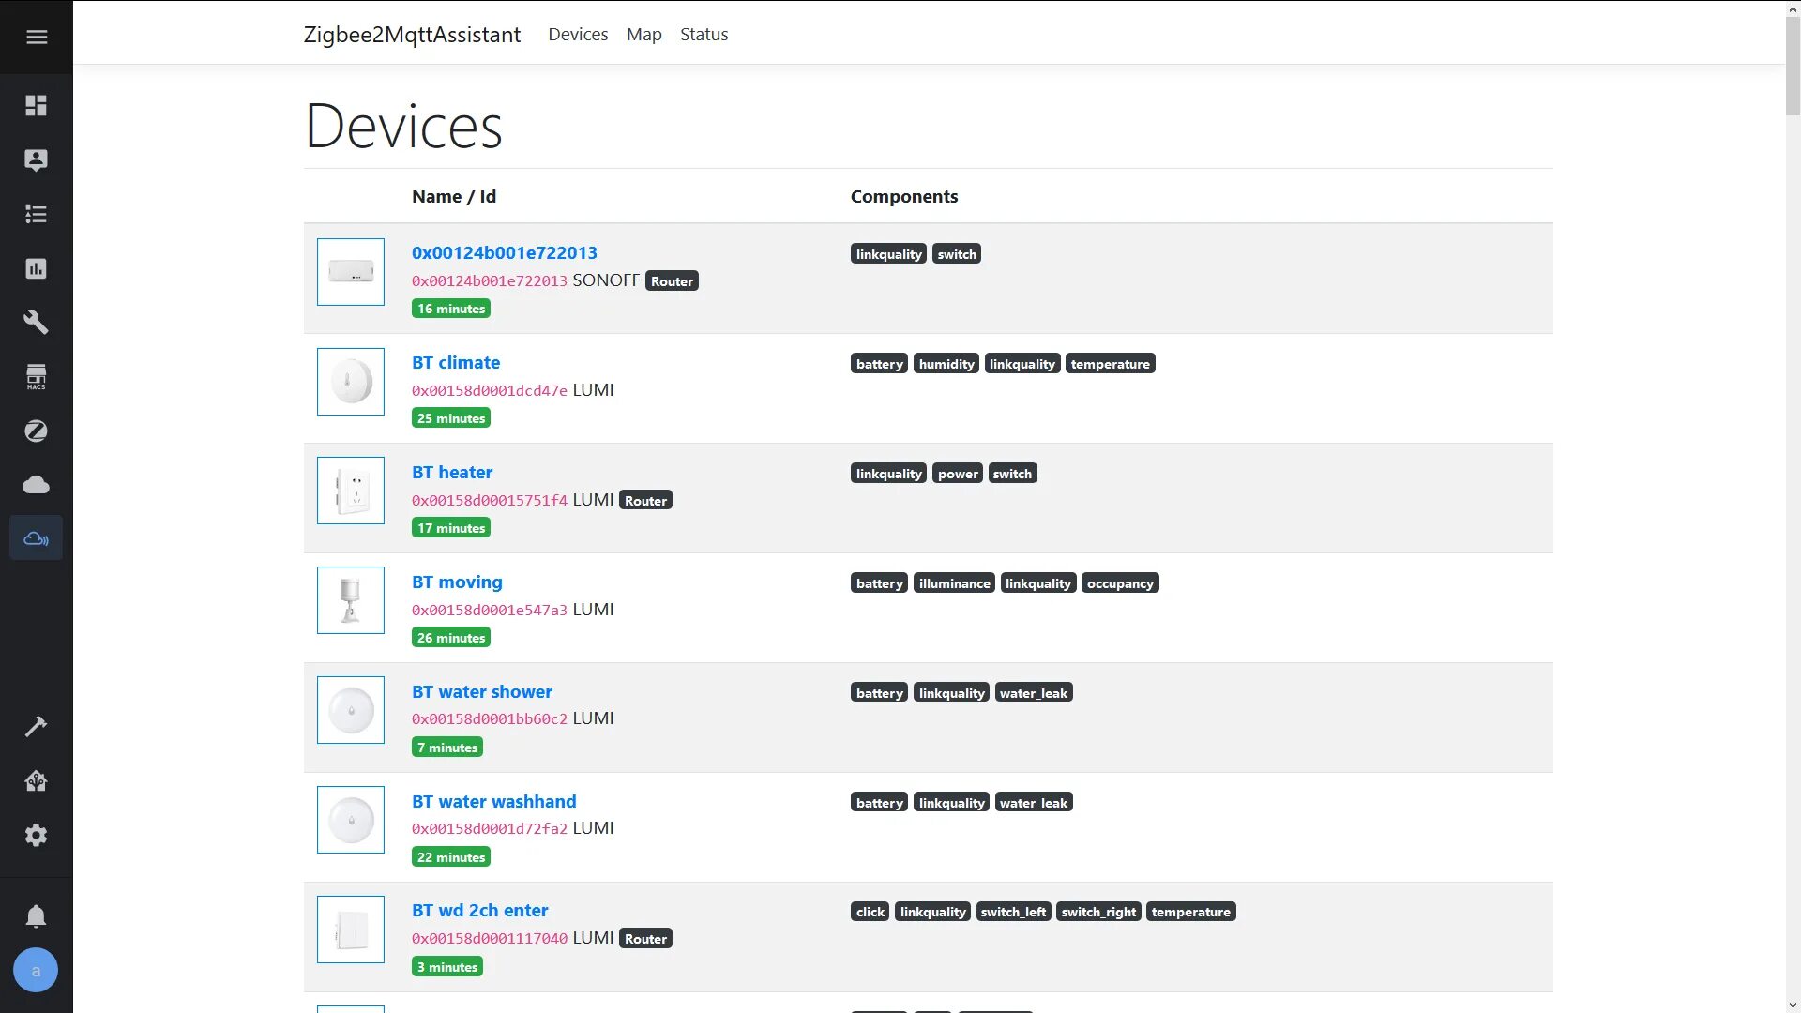This screenshot has height=1013, width=1801.
Task: Open the solid cloud sidebar icon
Action: [37, 485]
